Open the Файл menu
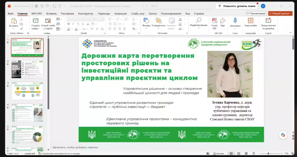The image size is (297, 157). pos(11,14)
